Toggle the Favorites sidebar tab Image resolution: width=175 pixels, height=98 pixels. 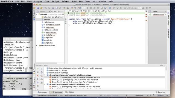34,69
